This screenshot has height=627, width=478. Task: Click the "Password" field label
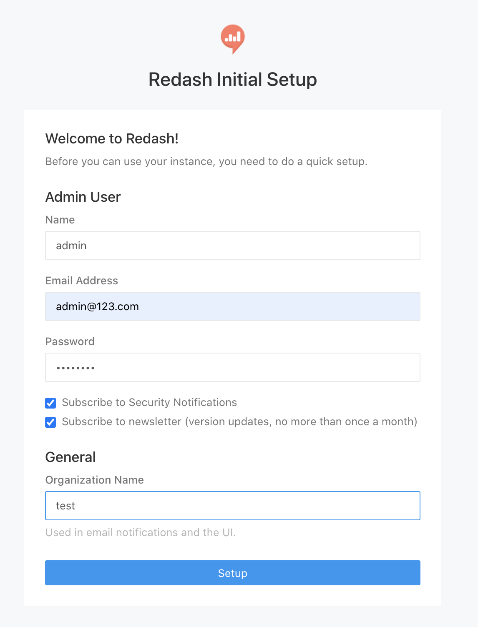(70, 341)
